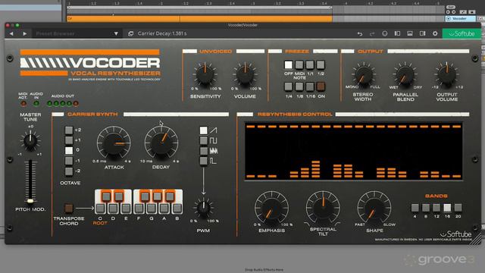Image resolution: width=485 pixels, height=273 pixels.
Task: Toggle the F chord key
Action: pyautogui.click(x=139, y=209)
